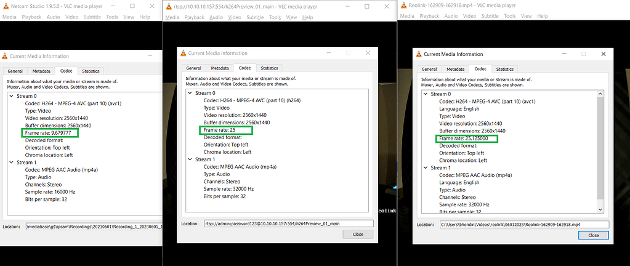Select General tab in Reolink media dialog
Image resolution: width=630 pixels, height=266 pixels.
[x=429, y=69]
